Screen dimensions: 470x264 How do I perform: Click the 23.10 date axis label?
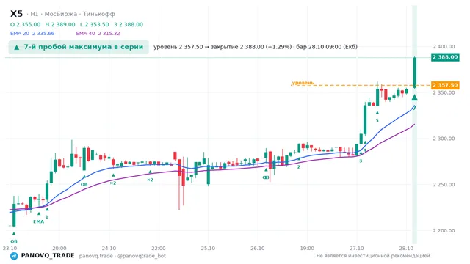10,248
